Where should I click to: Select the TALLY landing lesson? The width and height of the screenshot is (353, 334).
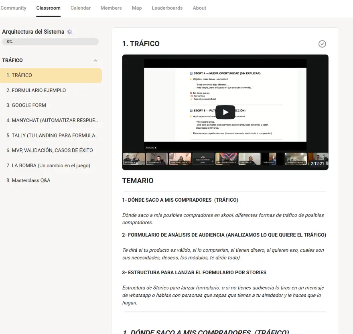[x=52, y=136]
